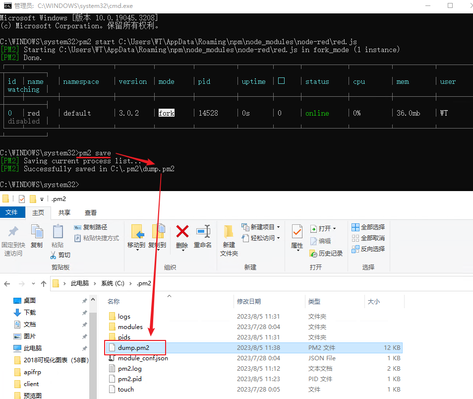Click the scissors 剪切 (cut) icon
This screenshot has height=399, width=473.
[x=53, y=255]
